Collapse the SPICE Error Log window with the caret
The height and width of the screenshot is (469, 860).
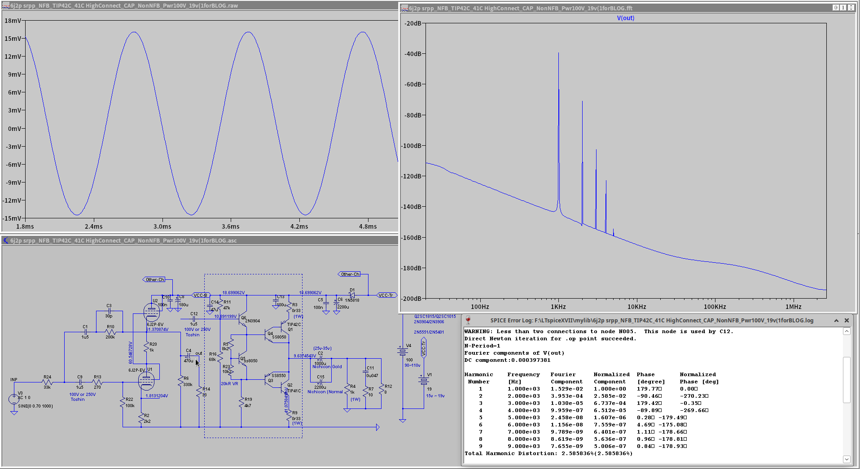(836, 321)
